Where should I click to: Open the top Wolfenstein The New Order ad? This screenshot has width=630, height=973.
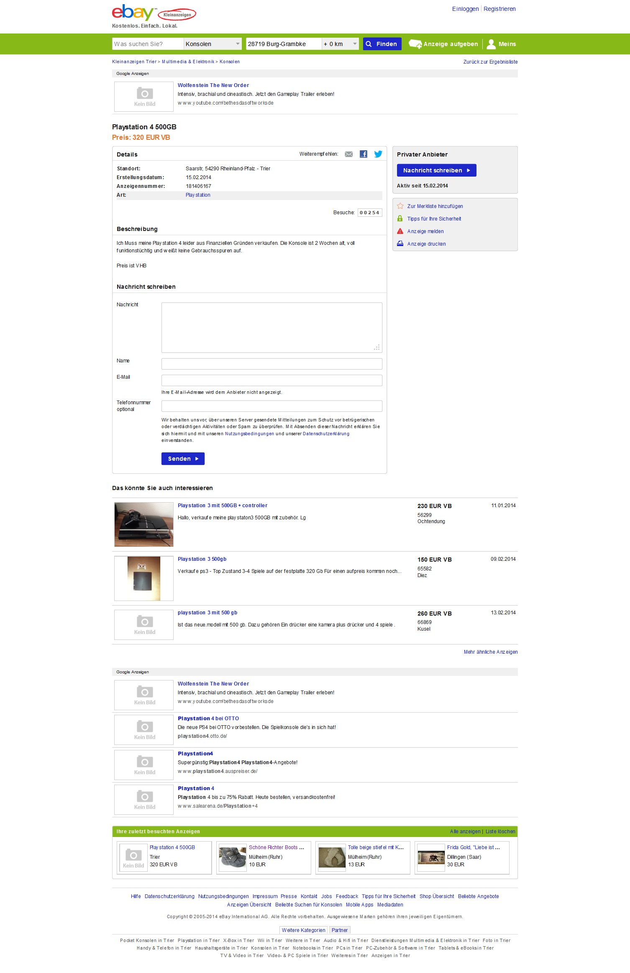[213, 85]
